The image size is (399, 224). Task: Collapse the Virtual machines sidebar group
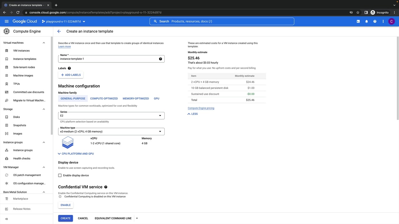click(44, 43)
